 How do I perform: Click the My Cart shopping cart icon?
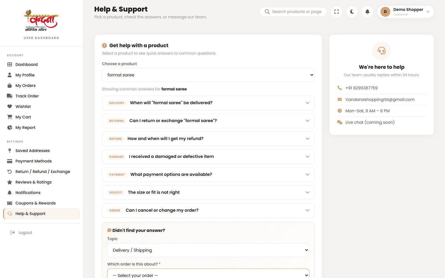pyautogui.click(x=9, y=117)
